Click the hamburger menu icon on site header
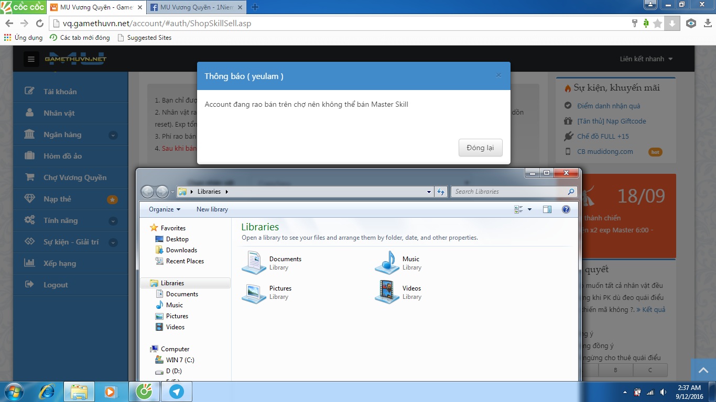The height and width of the screenshot is (402, 716). coord(31,59)
